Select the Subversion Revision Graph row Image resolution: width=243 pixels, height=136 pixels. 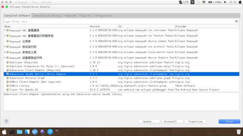pos(121,78)
